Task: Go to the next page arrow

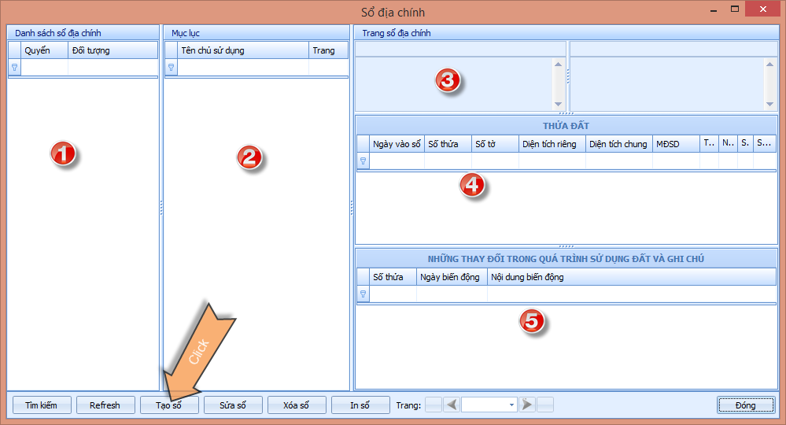Action: 527,405
